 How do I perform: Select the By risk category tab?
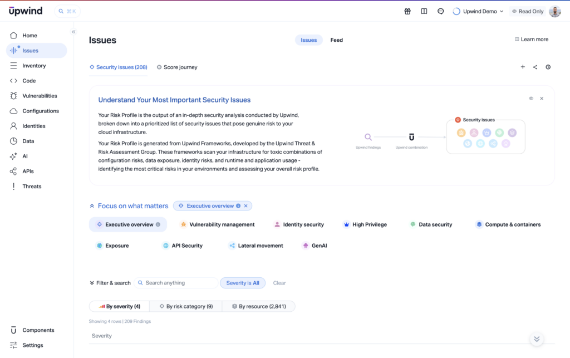click(x=185, y=306)
